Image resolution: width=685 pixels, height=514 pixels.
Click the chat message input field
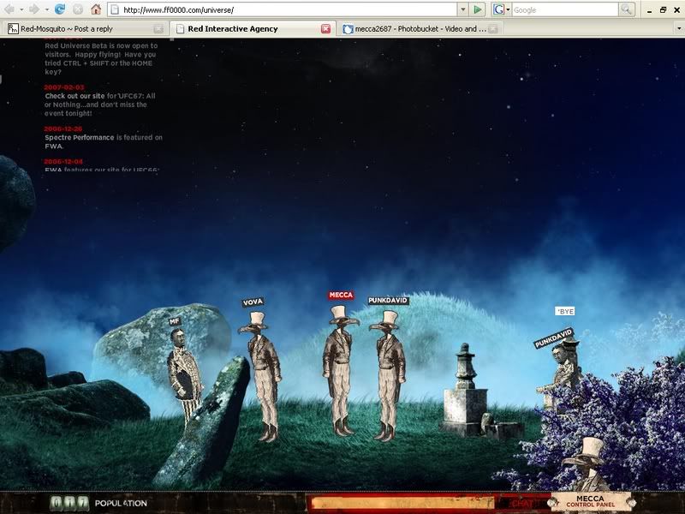402,503
